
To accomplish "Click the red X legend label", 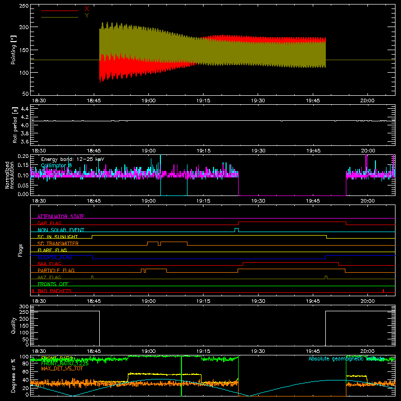I will pyautogui.click(x=87, y=9).
